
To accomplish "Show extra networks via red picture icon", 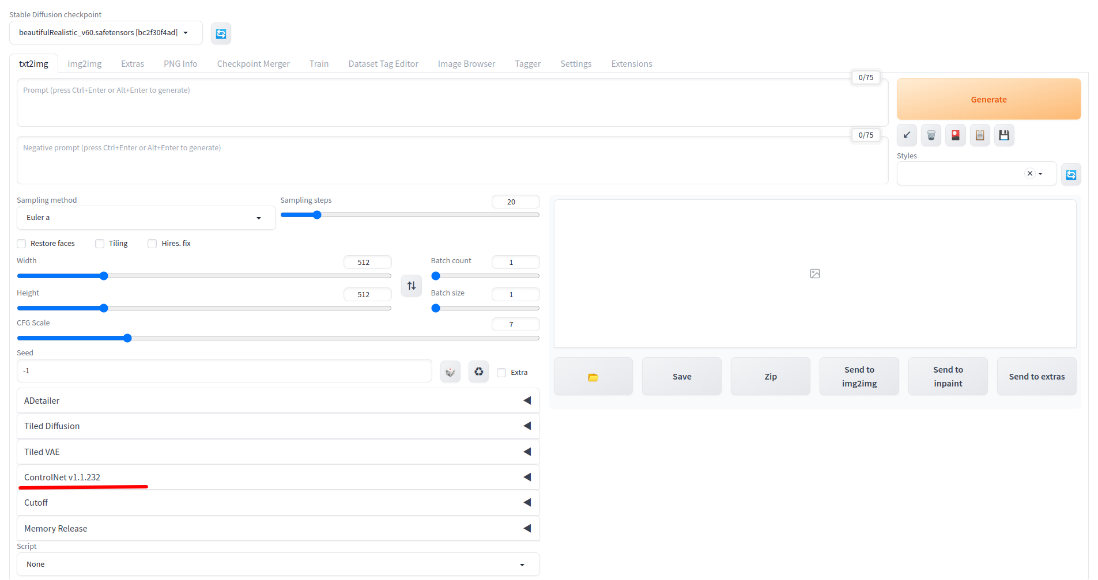I will tap(955, 135).
